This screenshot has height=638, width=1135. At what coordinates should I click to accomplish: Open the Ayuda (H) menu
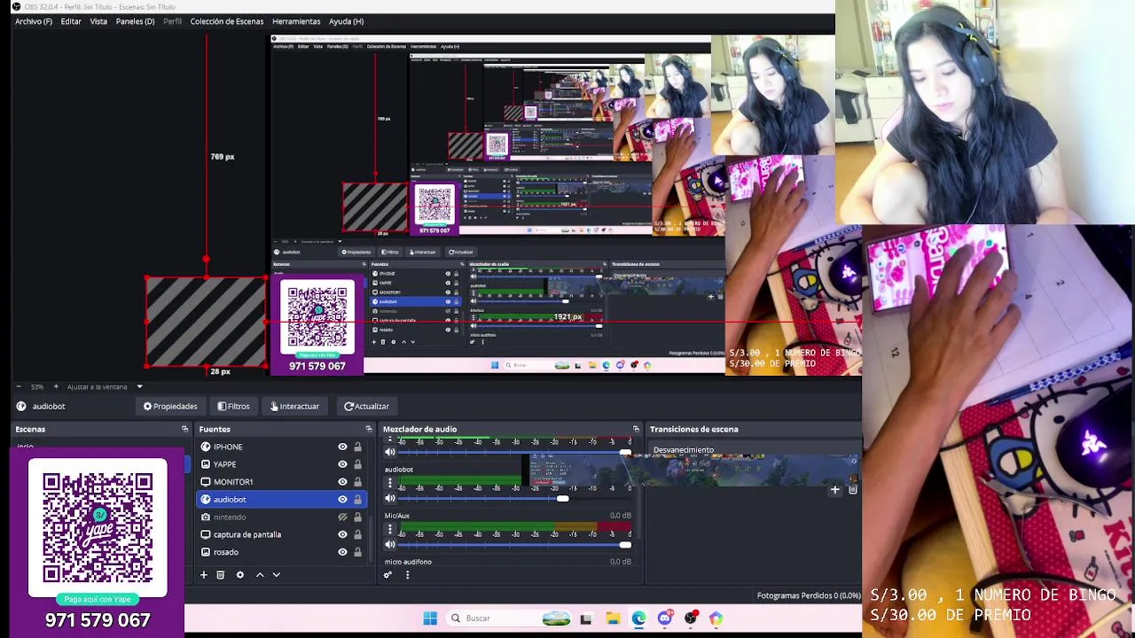coord(346,21)
